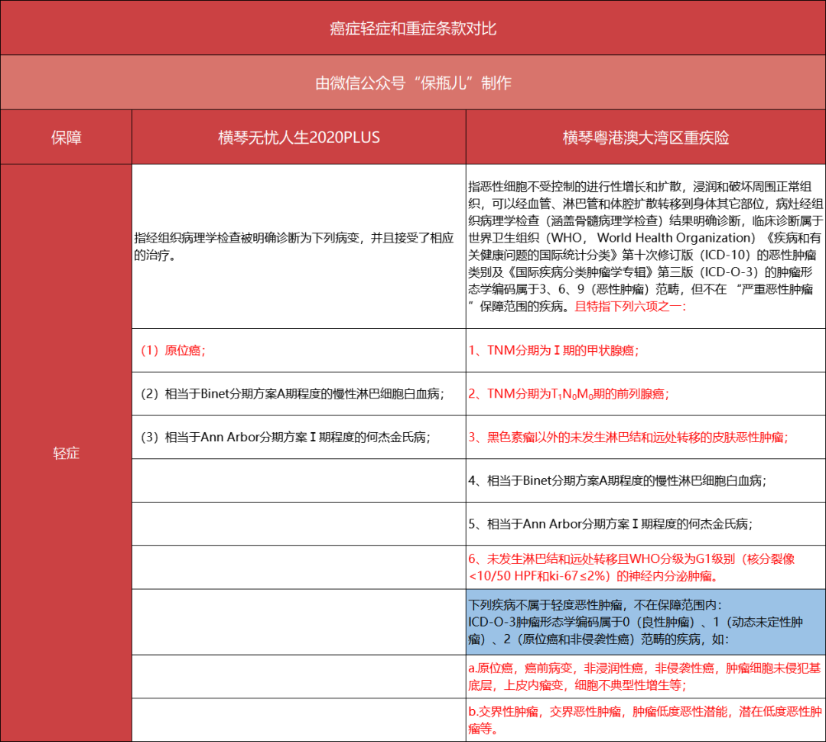Select the '横琴无忧人生2020PLUS' column header
The height and width of the screenshot is (742, 826).
(x=299, y=137)
